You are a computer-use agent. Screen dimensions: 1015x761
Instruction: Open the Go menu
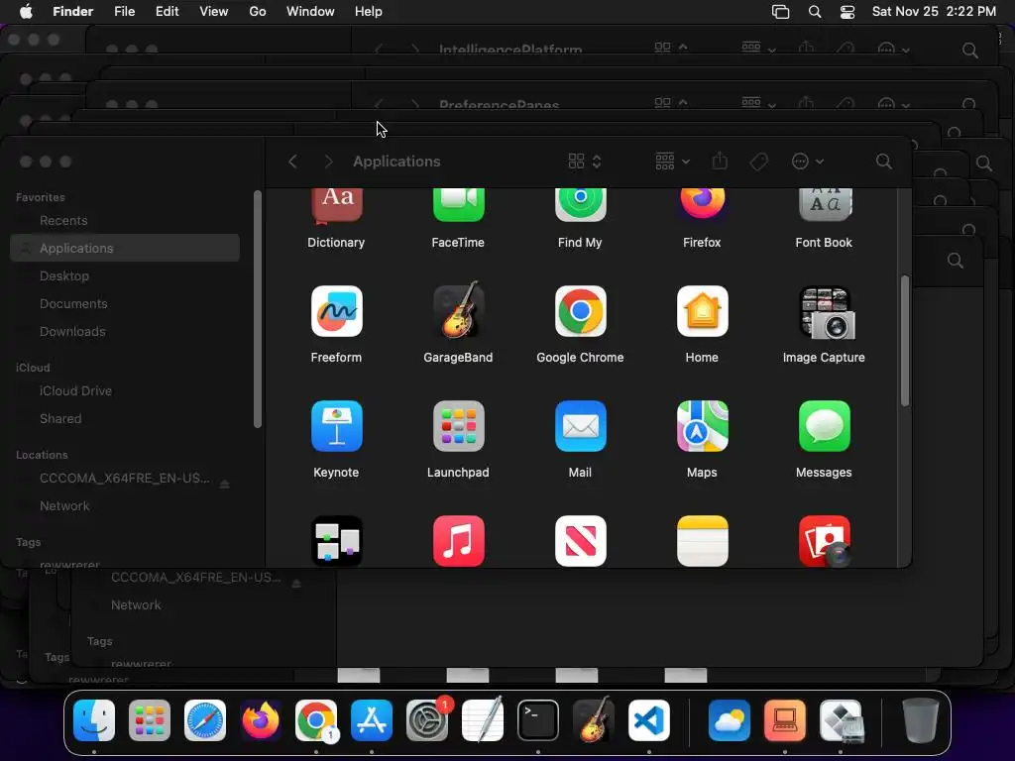click(258, 12)
